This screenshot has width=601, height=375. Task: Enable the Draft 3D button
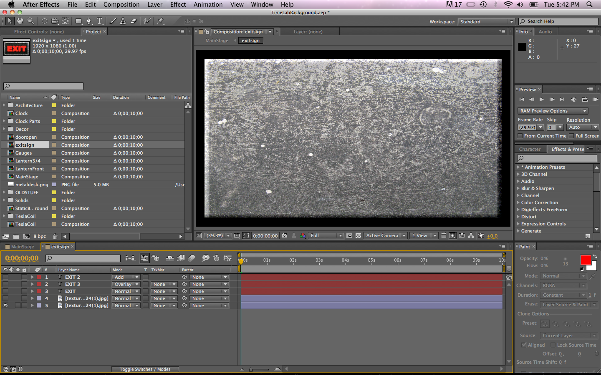tap(156, 258)
